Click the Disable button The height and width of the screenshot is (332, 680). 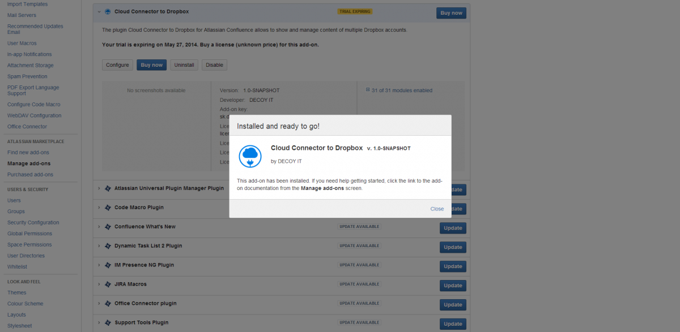click(214, 65)
